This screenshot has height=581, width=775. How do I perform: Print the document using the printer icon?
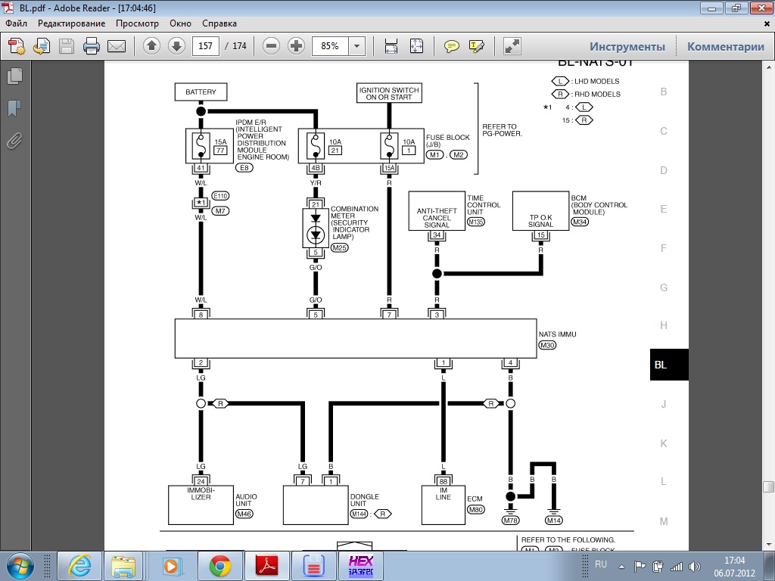coord(92,46)
